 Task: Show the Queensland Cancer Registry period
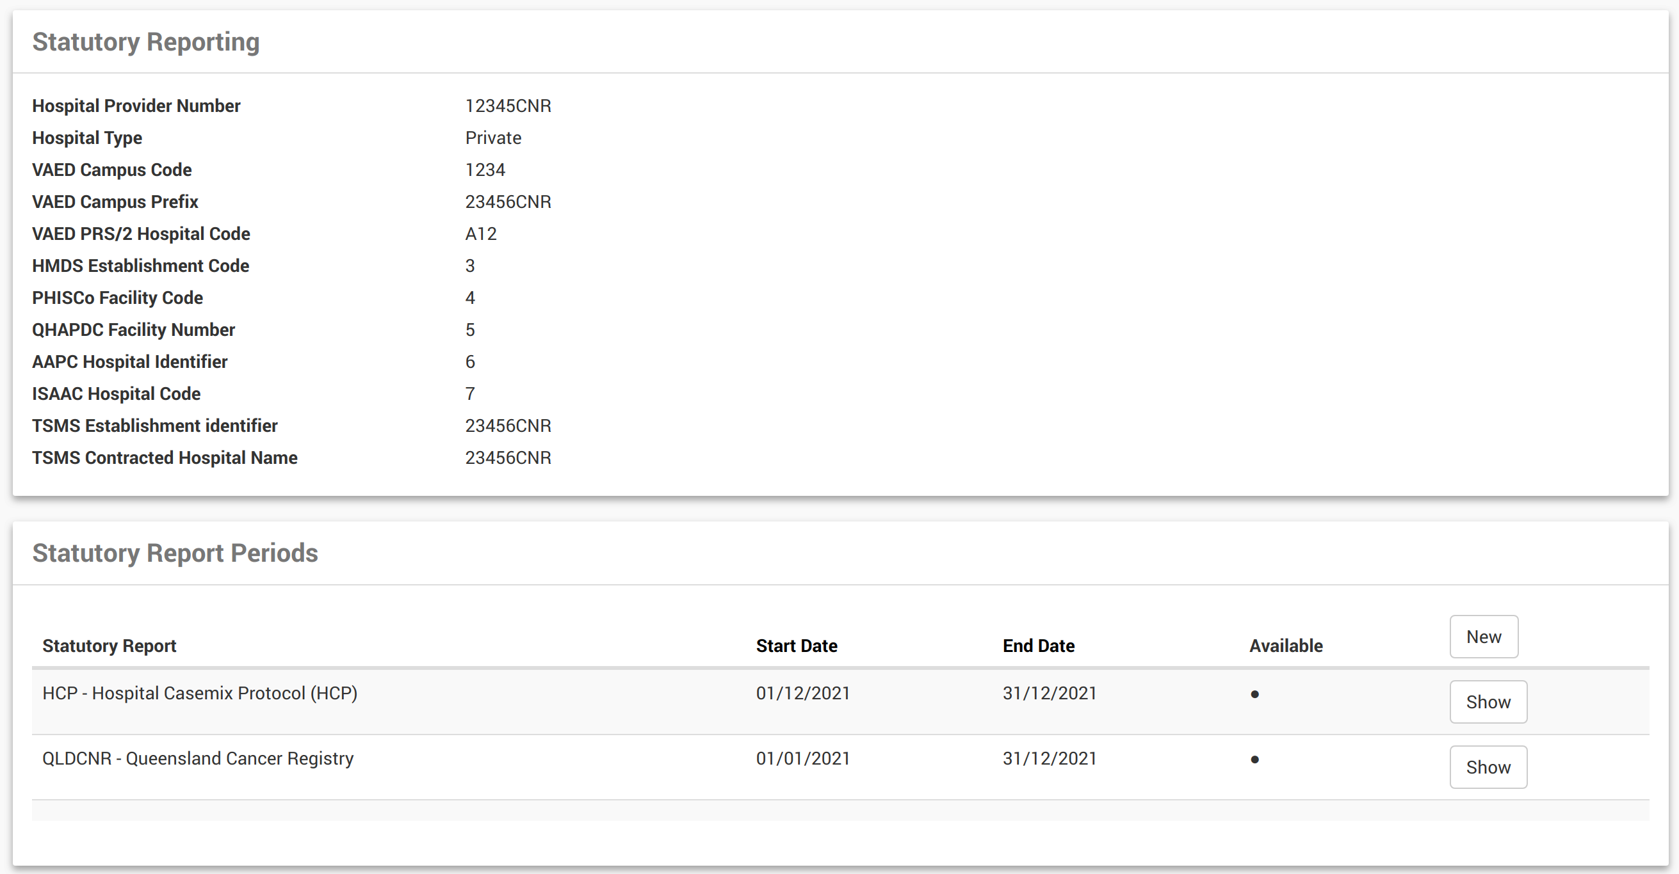(x=1488, y=767)
